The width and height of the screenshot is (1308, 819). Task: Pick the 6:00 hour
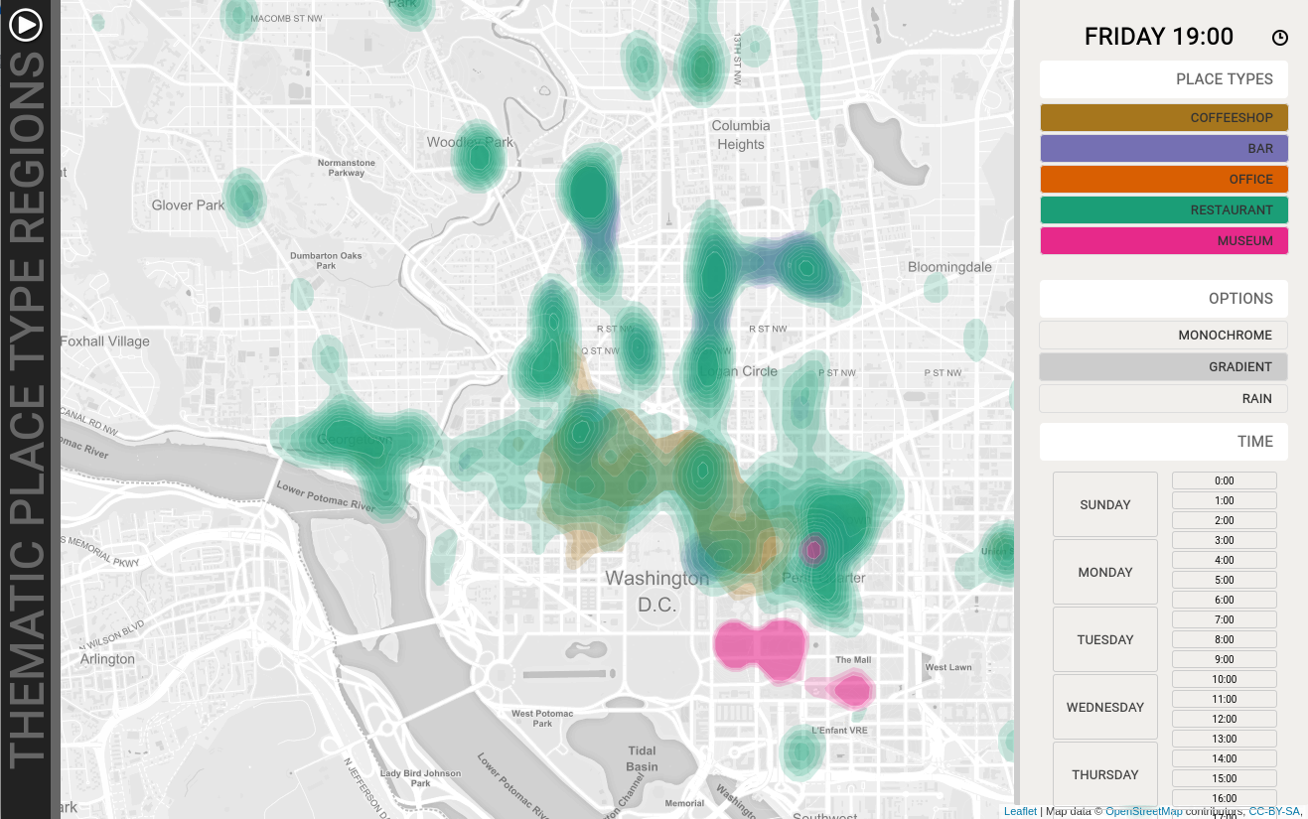1225,600
